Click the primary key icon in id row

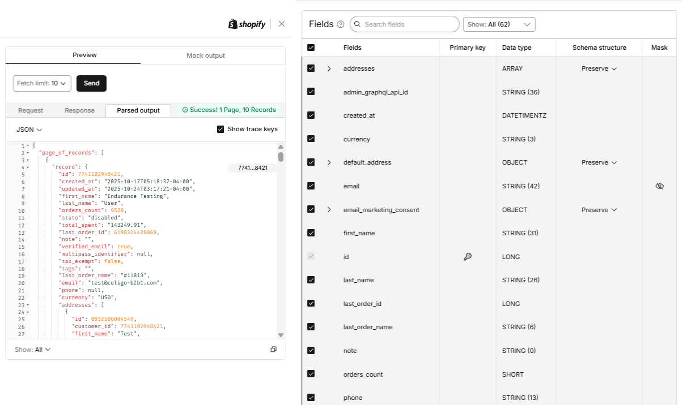tap(468, 257)
